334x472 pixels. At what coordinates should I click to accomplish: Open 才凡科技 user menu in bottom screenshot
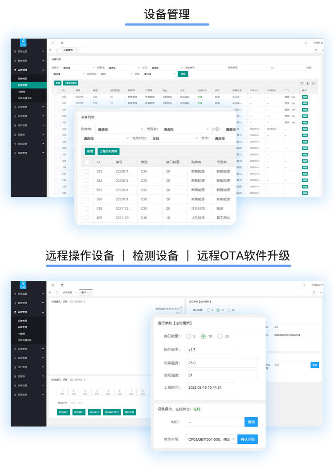coord(317,285)
